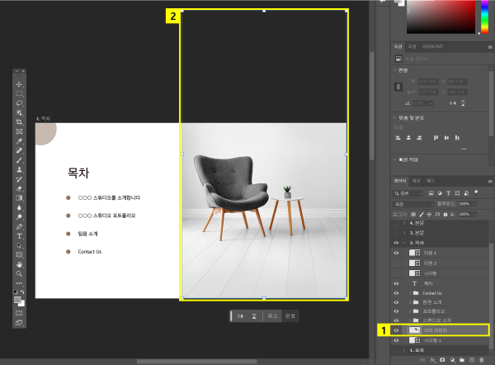
Task: Flip horizontally in the Properties panel
Action: pos(453,103)
